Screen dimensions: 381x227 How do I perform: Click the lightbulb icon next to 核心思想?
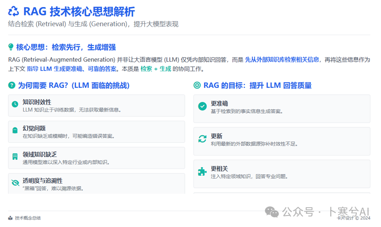coord(11,47)
